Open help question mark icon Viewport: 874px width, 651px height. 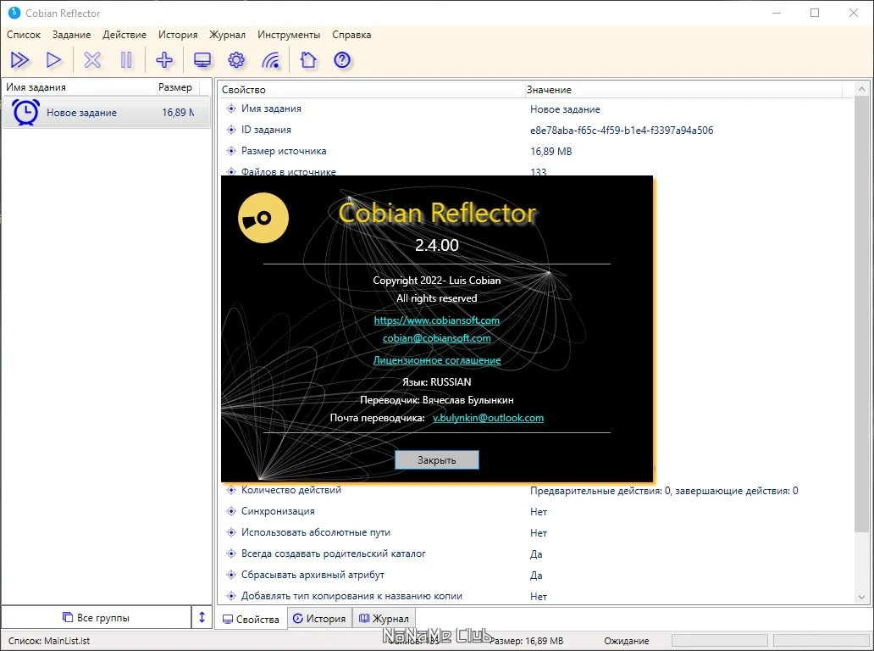(x=342, y=59)
